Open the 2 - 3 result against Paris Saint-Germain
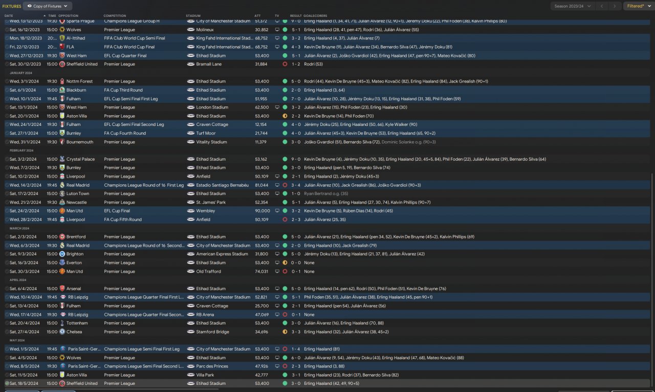 297,366
